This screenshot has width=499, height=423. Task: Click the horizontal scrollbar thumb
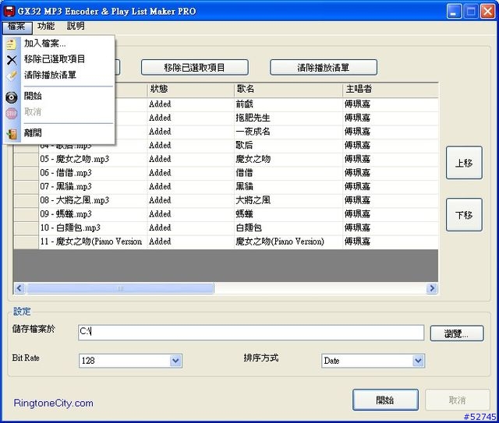point(120,288)
